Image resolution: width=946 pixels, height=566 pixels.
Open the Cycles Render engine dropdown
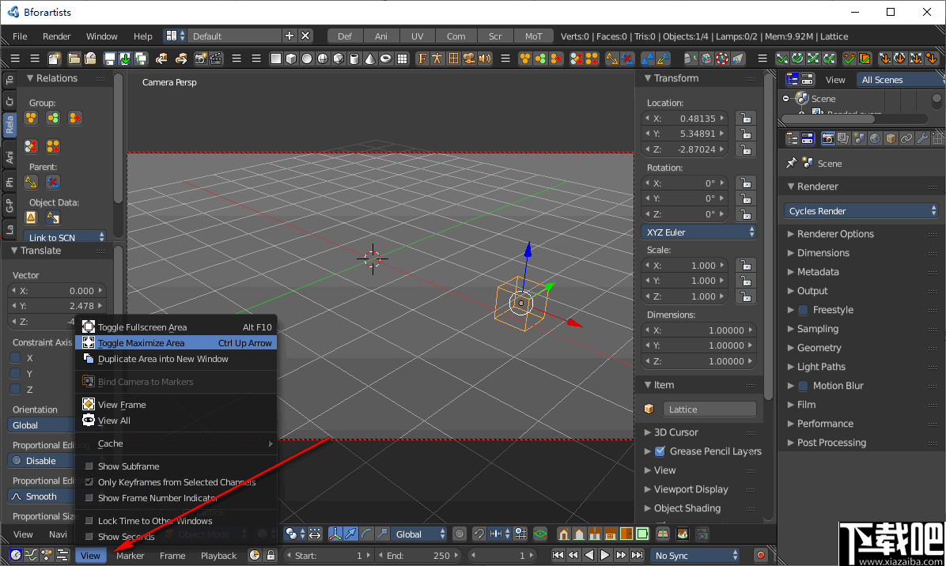(861, 210)
